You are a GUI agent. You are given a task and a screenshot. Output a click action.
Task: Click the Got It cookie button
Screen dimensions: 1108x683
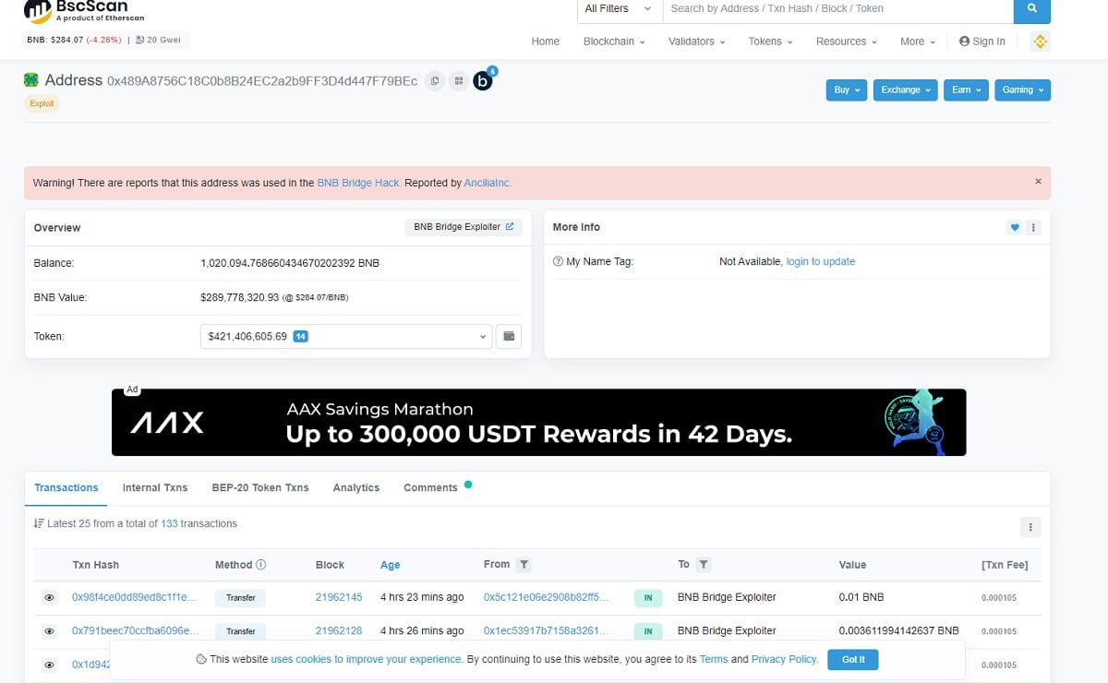point(853,659)
